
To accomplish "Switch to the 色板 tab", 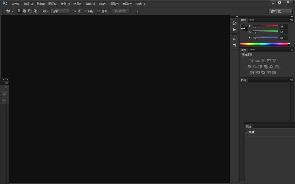I will click(252, 20).
